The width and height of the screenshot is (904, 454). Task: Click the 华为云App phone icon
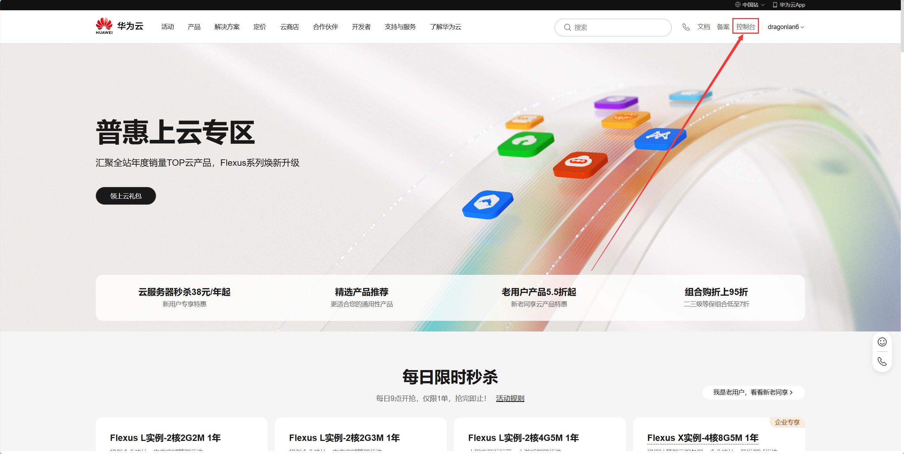pos(775,5)
